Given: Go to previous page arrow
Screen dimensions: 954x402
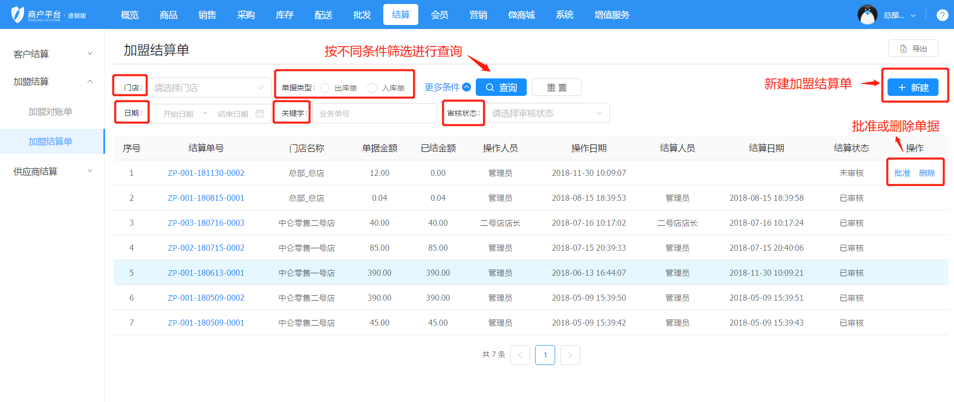Looking at the screenshot, I should coord(520,355).
